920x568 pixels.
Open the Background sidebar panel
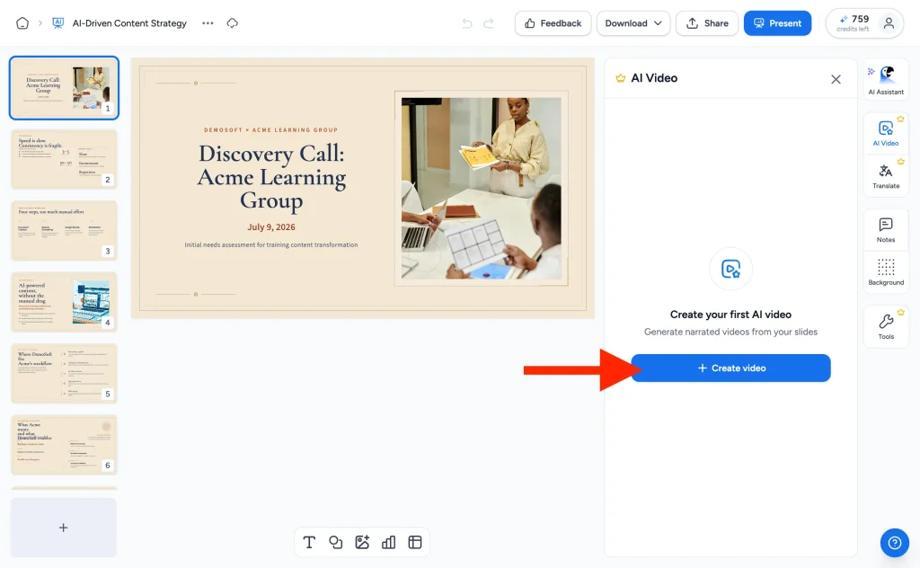pyautogui.click(x=886, y=272)
